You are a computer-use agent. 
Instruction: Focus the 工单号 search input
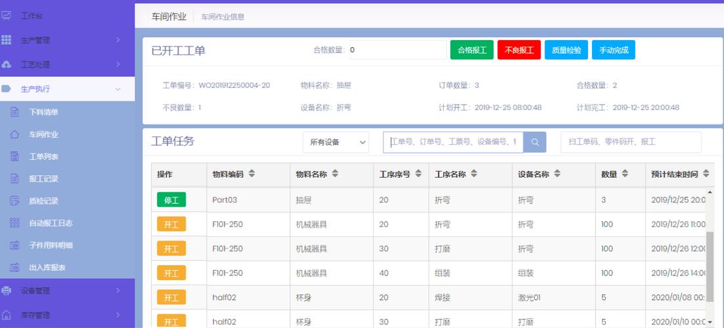point(454,142)
